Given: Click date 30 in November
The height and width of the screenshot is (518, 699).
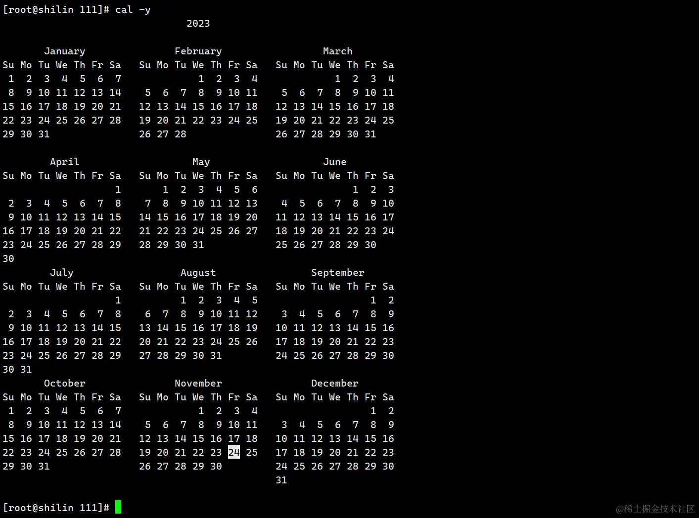Looking at the screenshot, I should 216,466.
